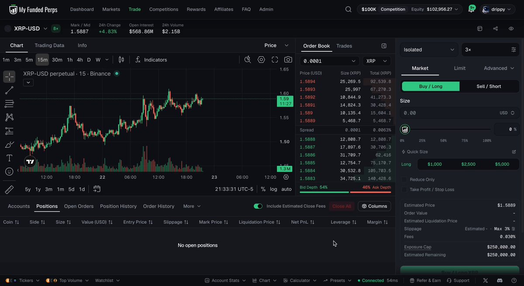
Task: Open candlestick chart style selector
Action: coord(121,60)
